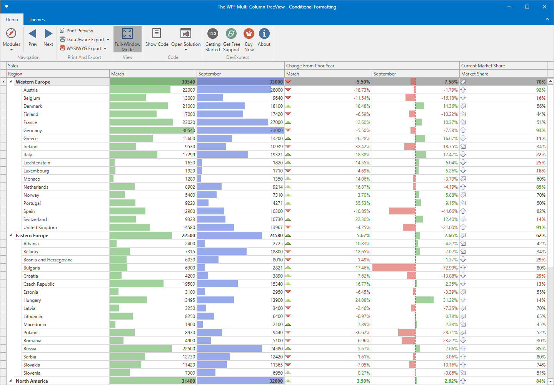Click the Getting Started icon
554x385 pixels.
(213, 33)
